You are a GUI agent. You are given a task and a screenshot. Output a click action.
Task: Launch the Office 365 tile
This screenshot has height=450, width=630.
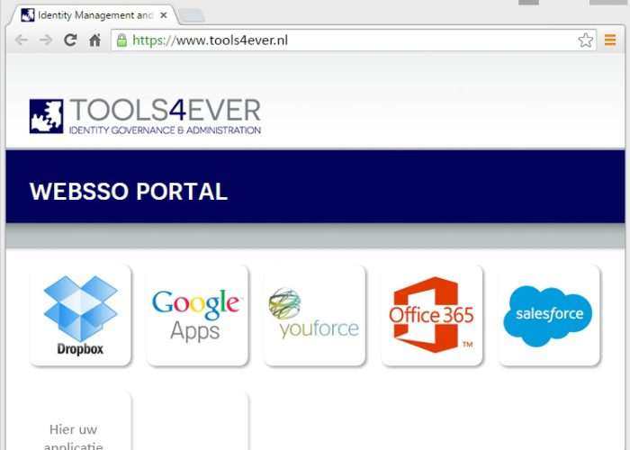[x=431, y=315]
